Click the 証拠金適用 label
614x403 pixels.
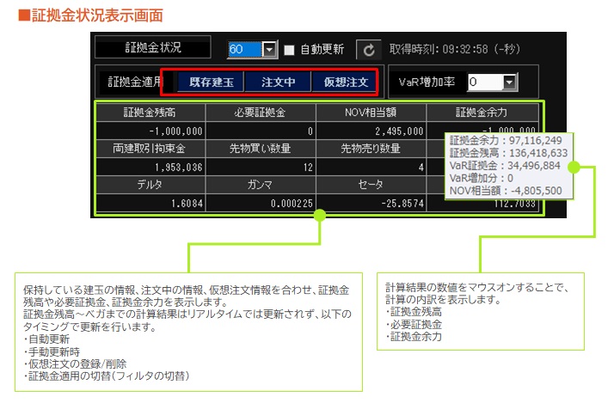pos(135,82)
